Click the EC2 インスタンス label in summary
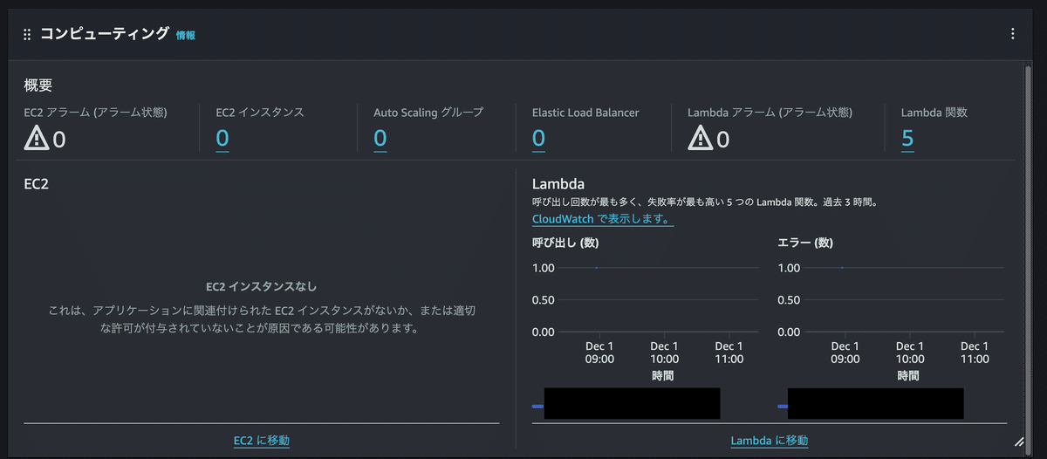Viewport: 1047px width, 459px height. pos(260,112)
